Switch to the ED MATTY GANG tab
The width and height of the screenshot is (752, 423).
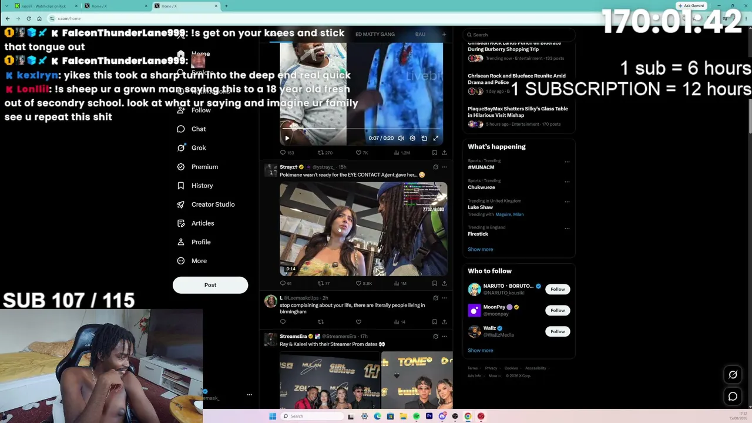pos(375,34)
